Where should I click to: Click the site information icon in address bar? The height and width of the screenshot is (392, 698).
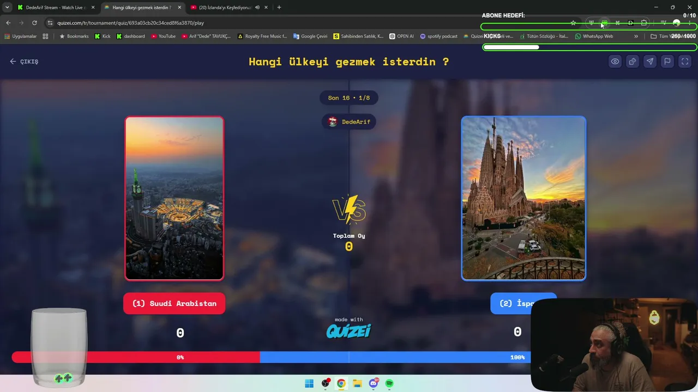(x=50, y=23)
